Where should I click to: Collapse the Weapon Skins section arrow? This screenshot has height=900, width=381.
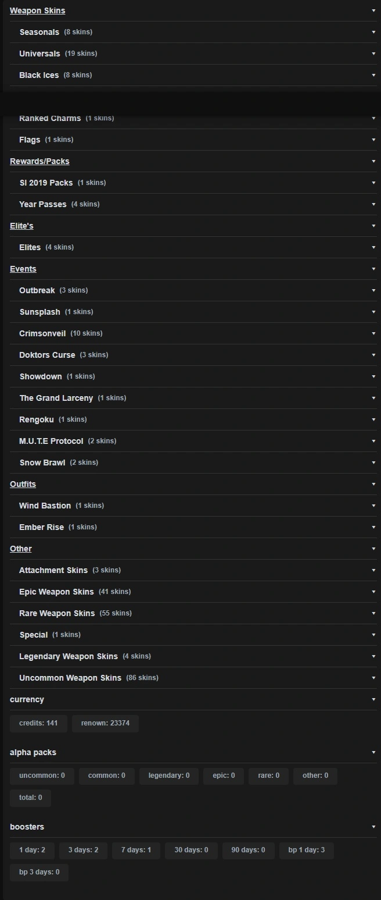[373, 10]
